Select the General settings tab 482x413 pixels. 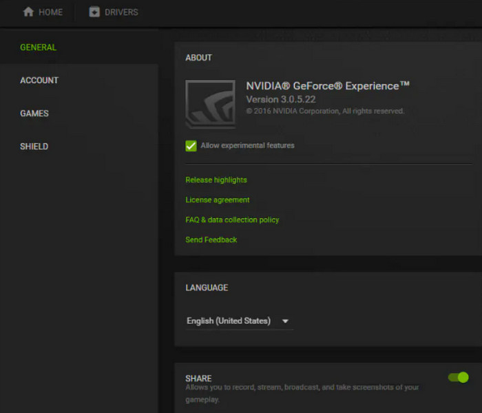[x=39, y=47]
